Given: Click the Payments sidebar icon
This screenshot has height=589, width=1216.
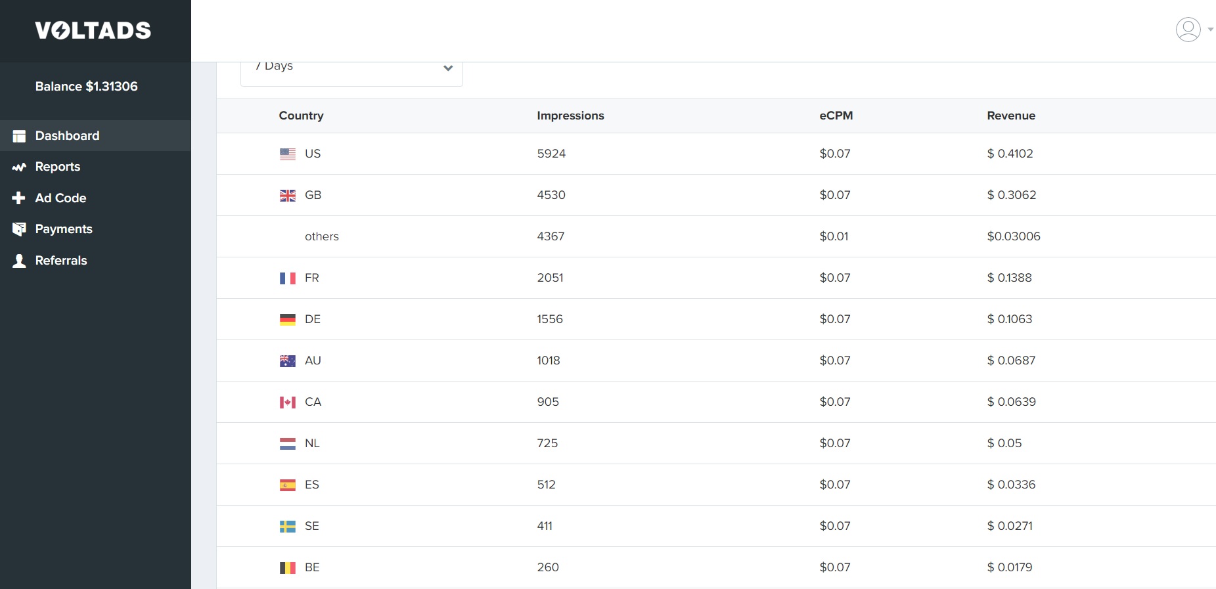Looking at the screenshot, I should point(19,229).
